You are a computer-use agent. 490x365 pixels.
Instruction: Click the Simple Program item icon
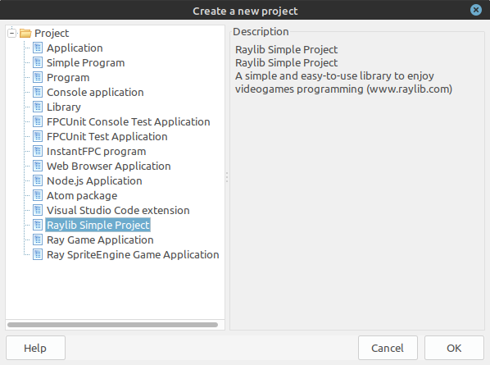click(38, 62)
